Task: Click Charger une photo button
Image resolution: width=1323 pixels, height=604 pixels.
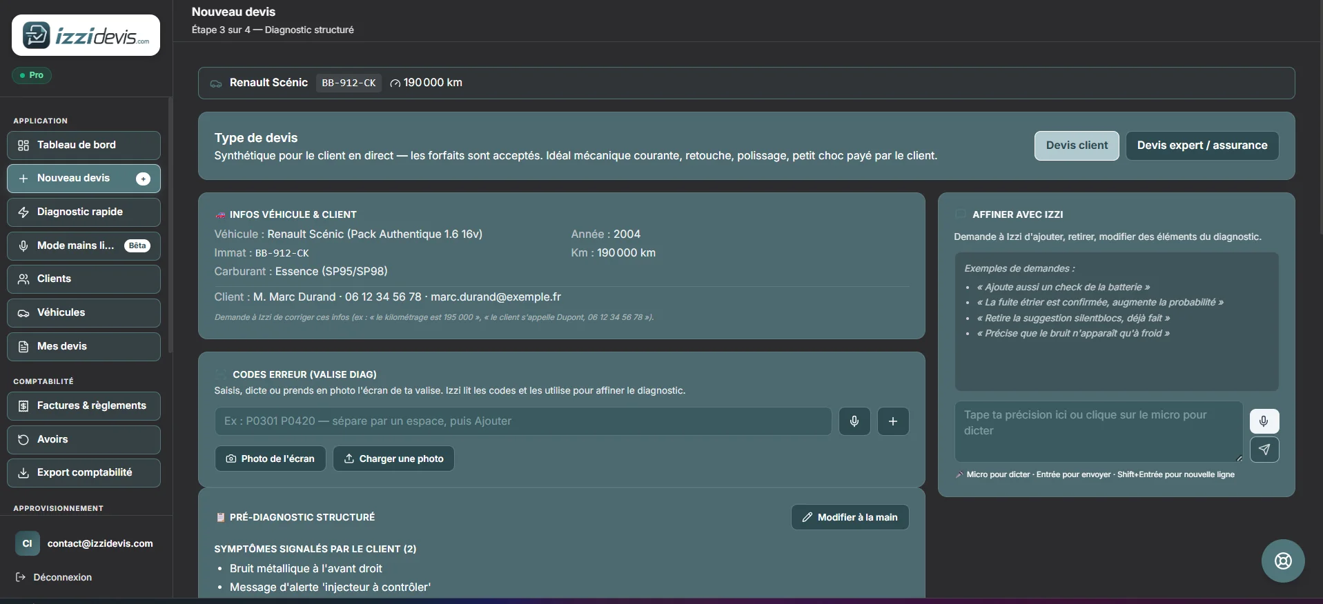Action: (394, 459)
